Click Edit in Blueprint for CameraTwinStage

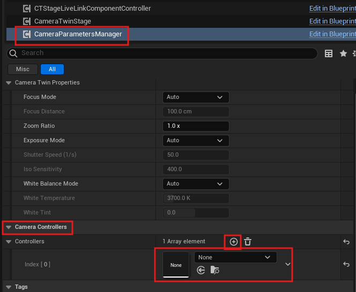click(x=332, y=21)
